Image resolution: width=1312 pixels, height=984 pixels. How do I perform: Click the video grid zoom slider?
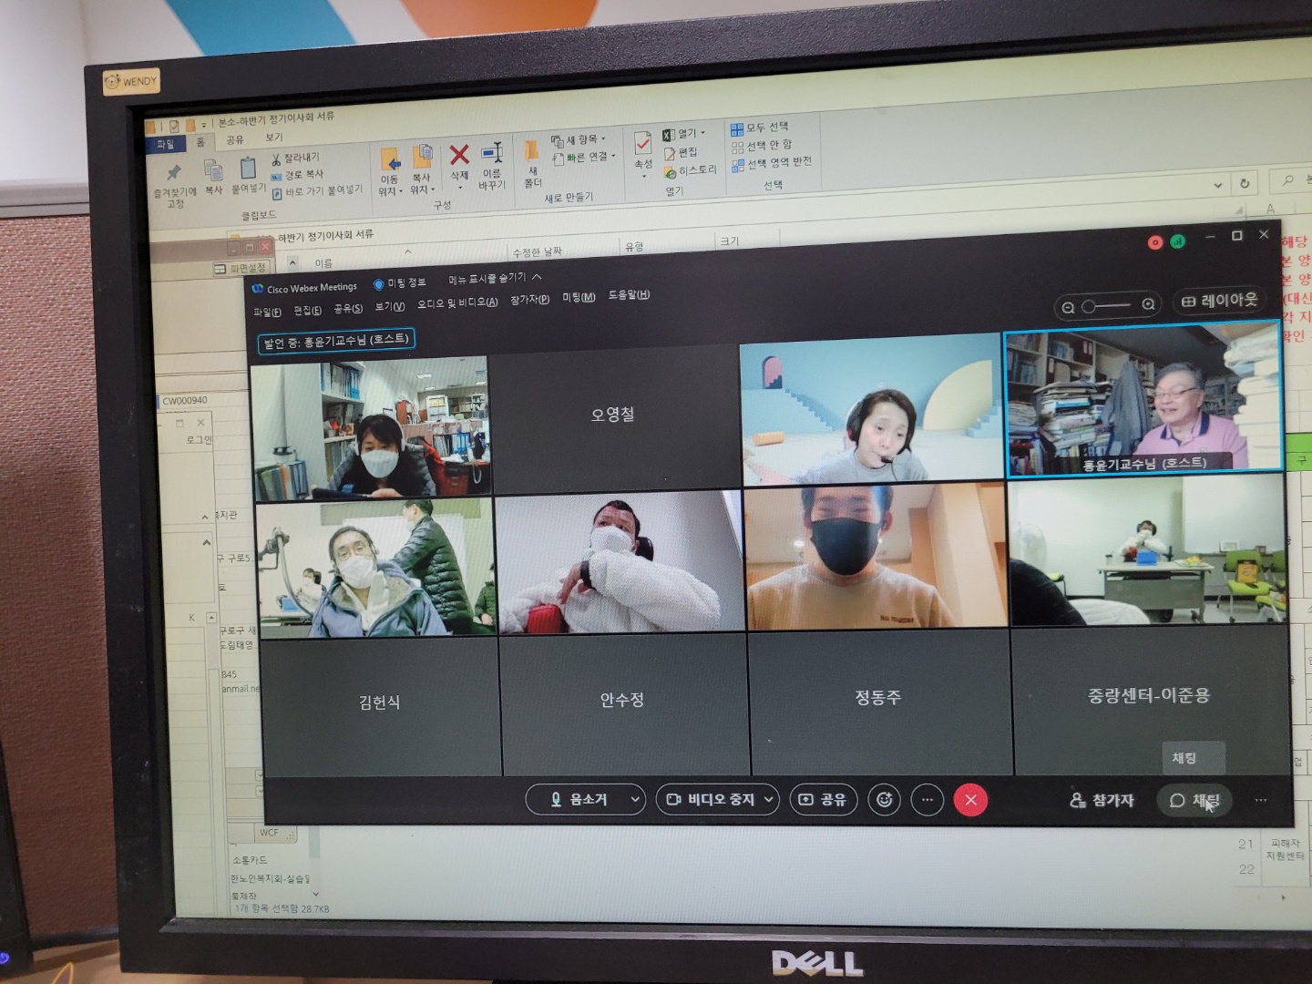tap(1108, 306)
